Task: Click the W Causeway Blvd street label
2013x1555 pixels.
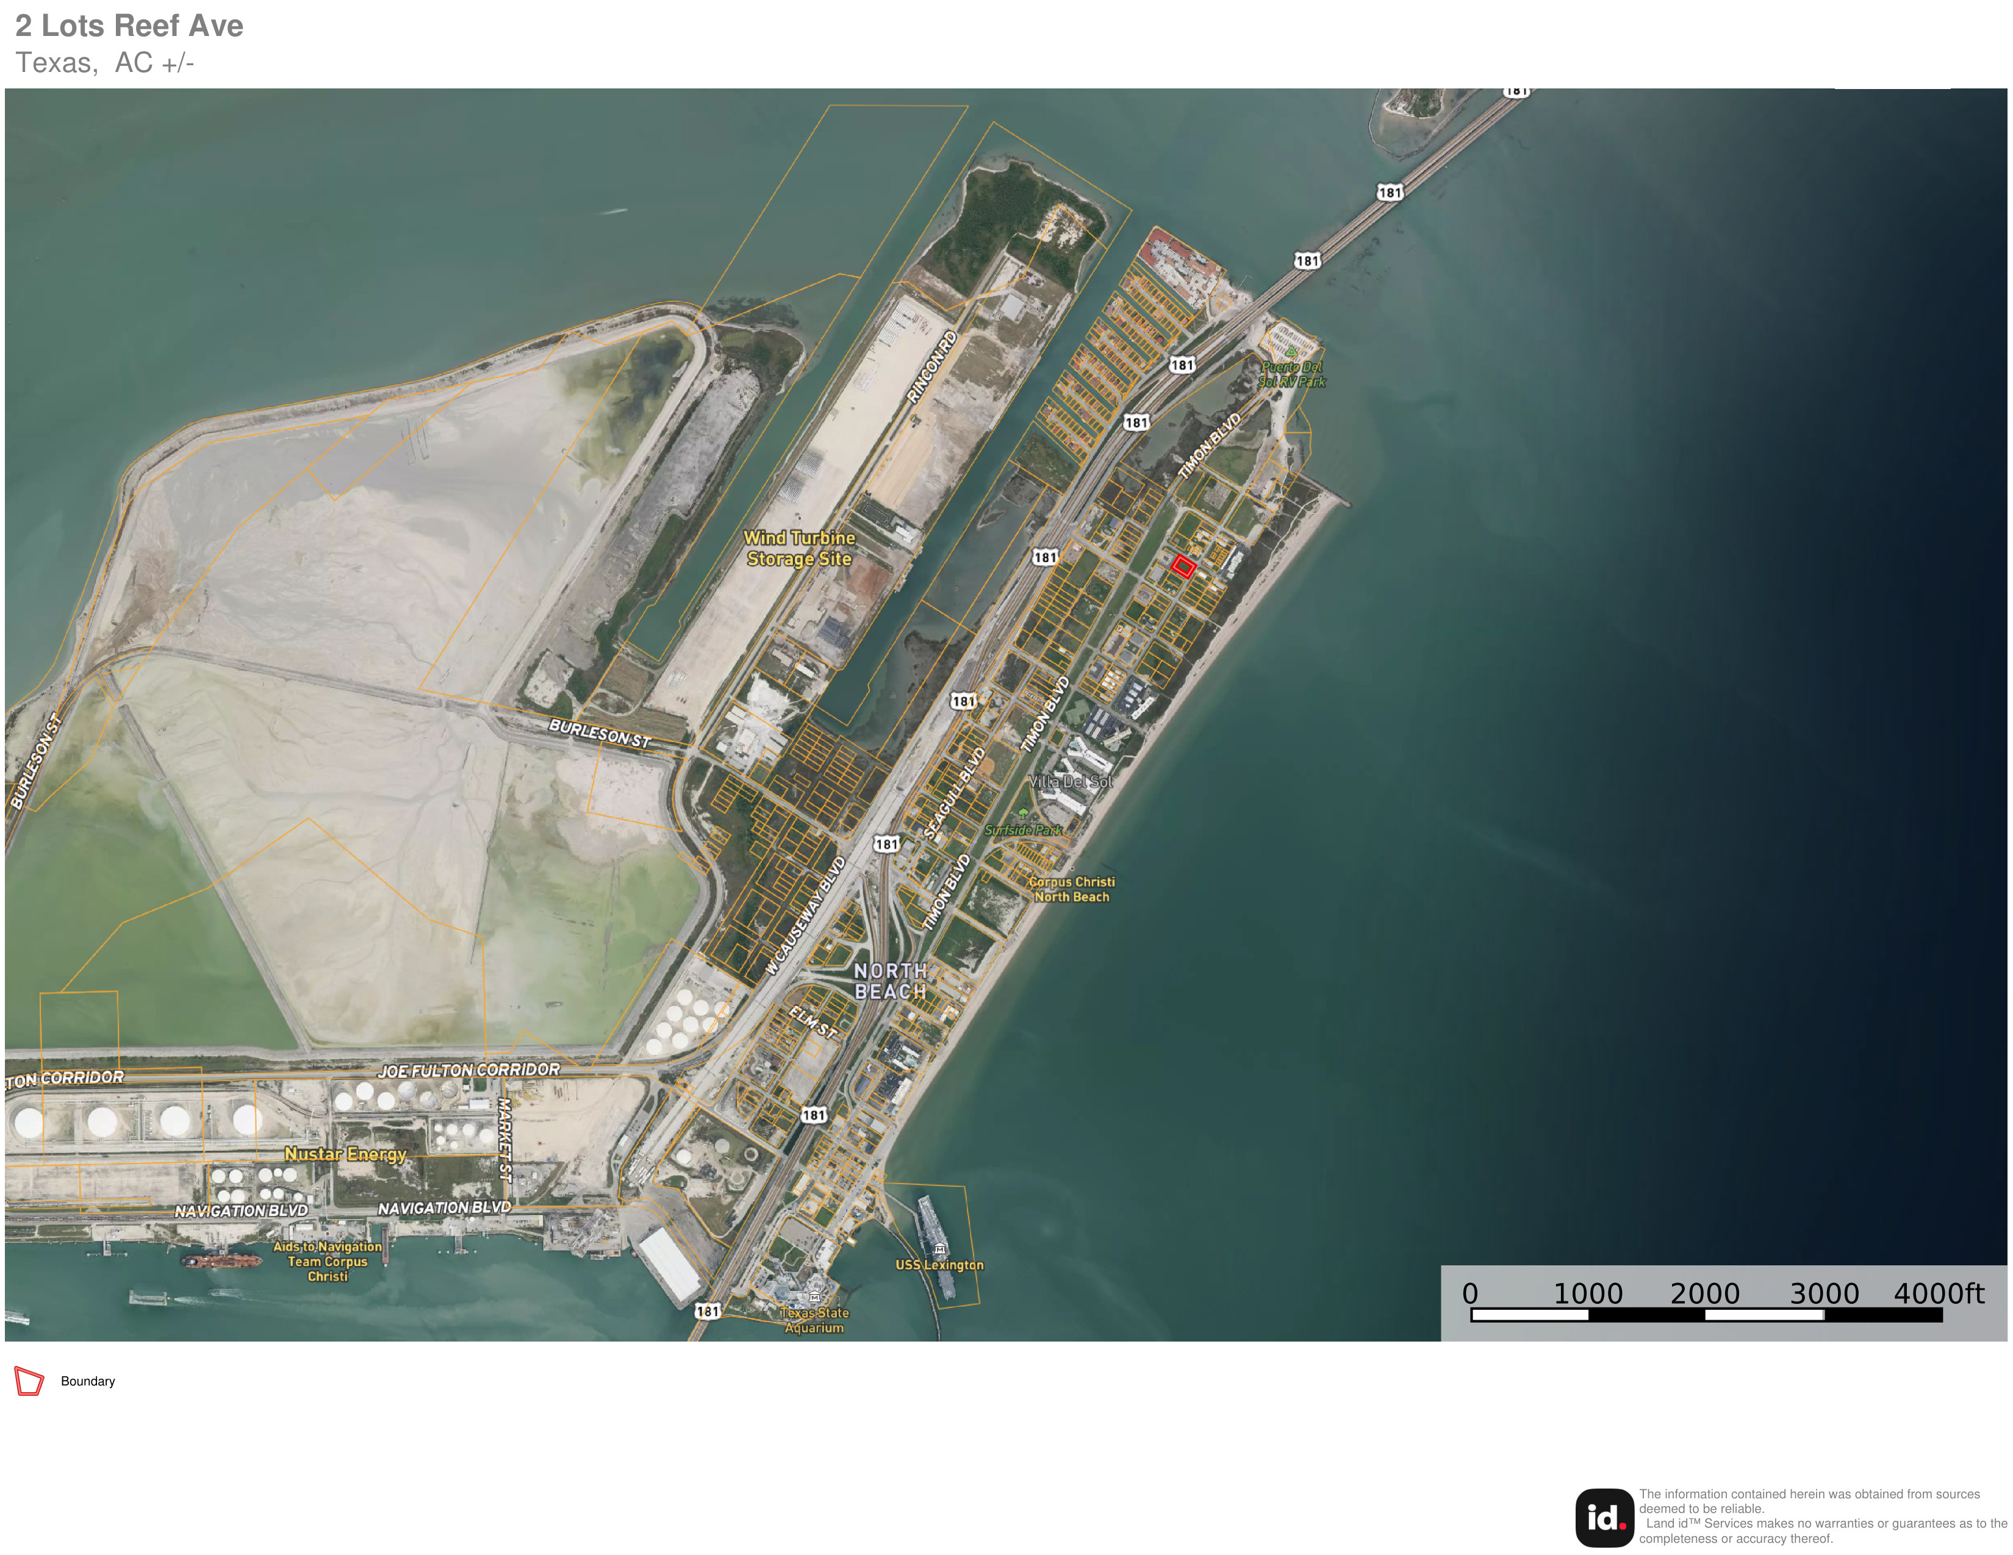Action: [x=806, y=916]
